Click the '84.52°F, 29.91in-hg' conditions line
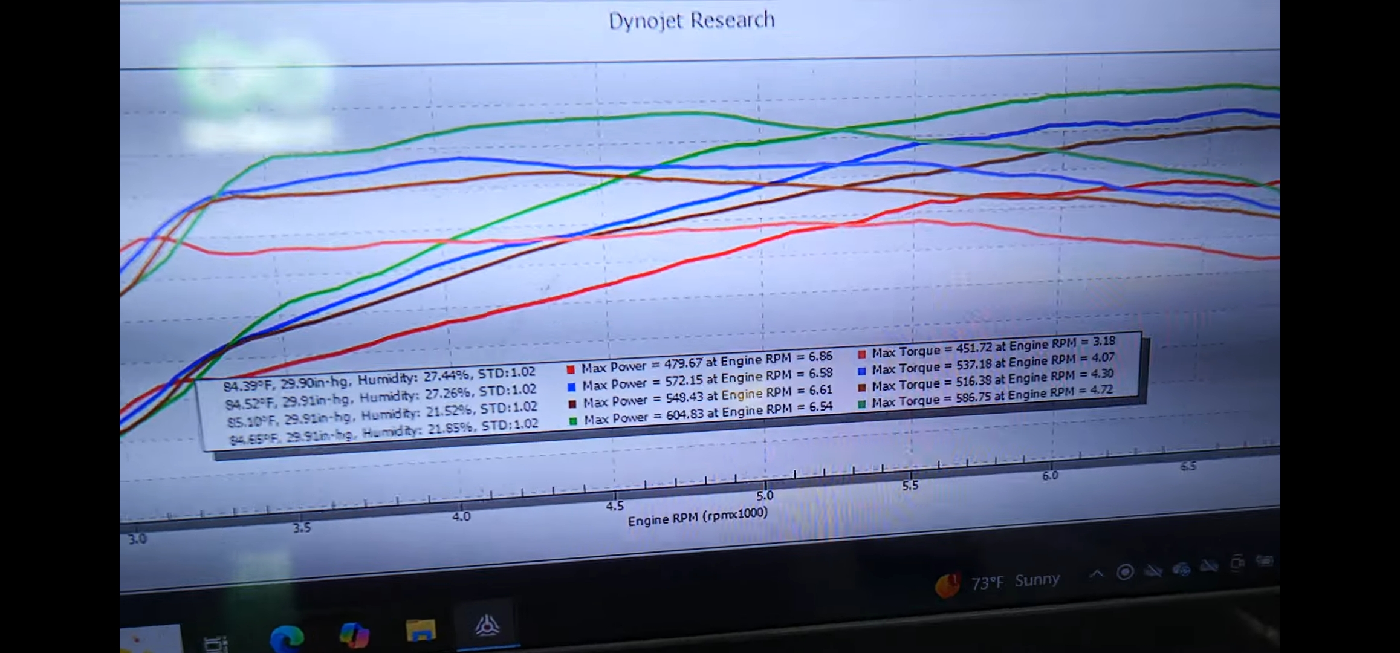Screen dimensions: 1400x653 tap(381, 397)
